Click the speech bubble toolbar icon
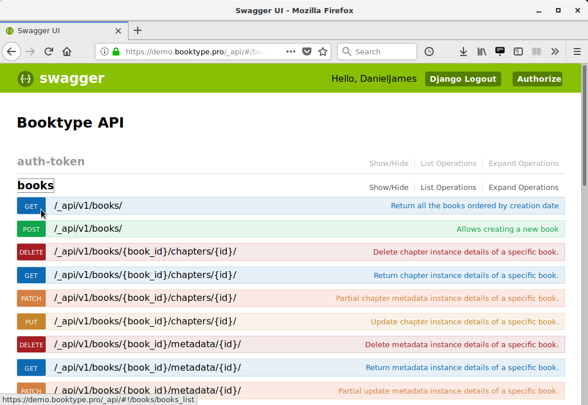 [x=500, y=51]
